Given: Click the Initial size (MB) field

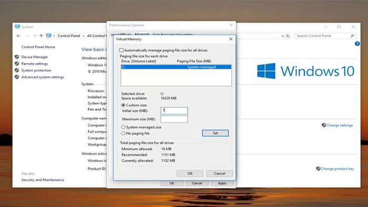Looking at the screenshot, I should pos(174,111).
